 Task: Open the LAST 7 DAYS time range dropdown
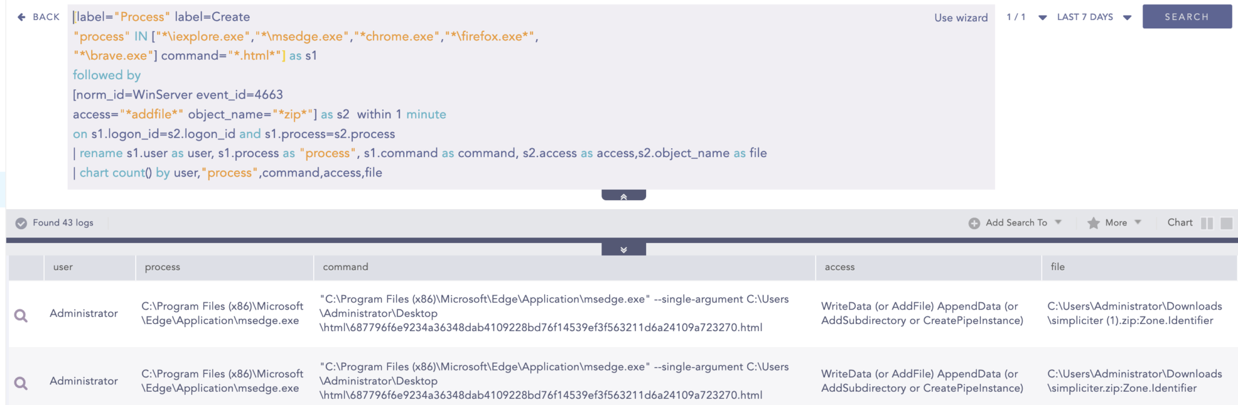[x=1127, y=18]
